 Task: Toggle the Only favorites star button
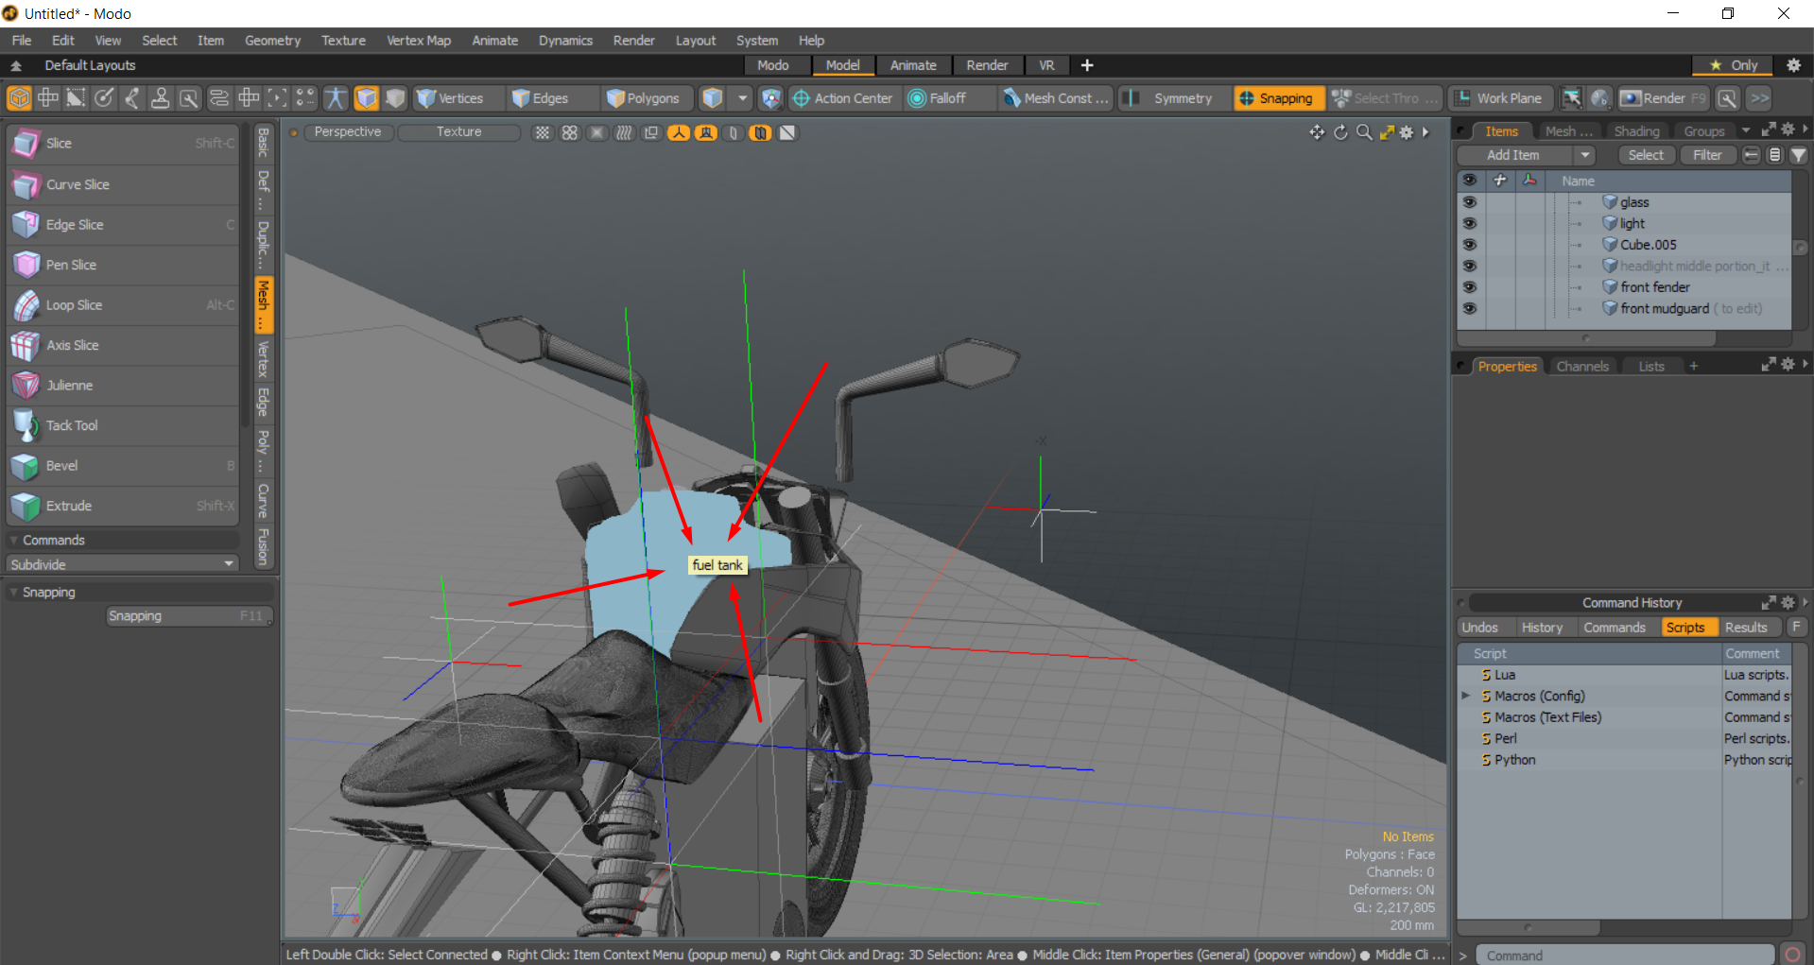[x=1733, y=65]
